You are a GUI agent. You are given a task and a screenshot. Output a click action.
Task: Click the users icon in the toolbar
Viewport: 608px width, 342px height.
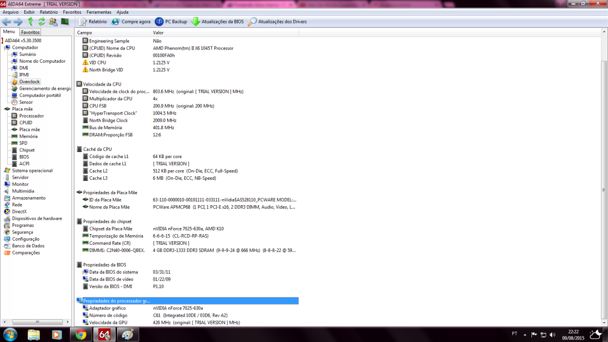53,22
